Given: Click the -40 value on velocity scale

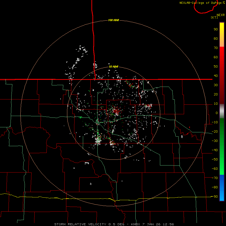Looking at the screenshot, I should pyautogui.click(x=215, y=150).
